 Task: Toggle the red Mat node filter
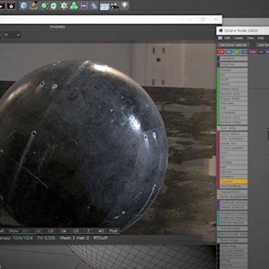(221, 52)
